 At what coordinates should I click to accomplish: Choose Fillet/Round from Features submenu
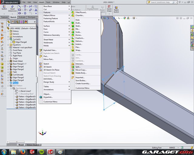click(x=81, y=12)
